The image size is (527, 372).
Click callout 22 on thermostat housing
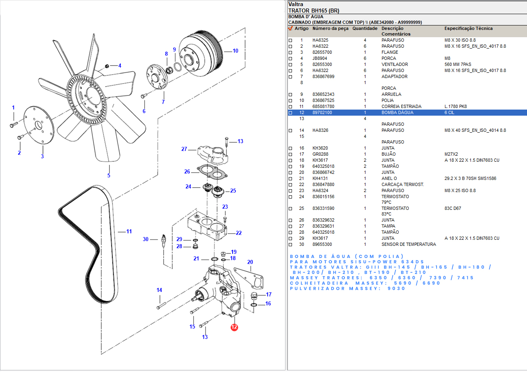[x=239, y=233]
